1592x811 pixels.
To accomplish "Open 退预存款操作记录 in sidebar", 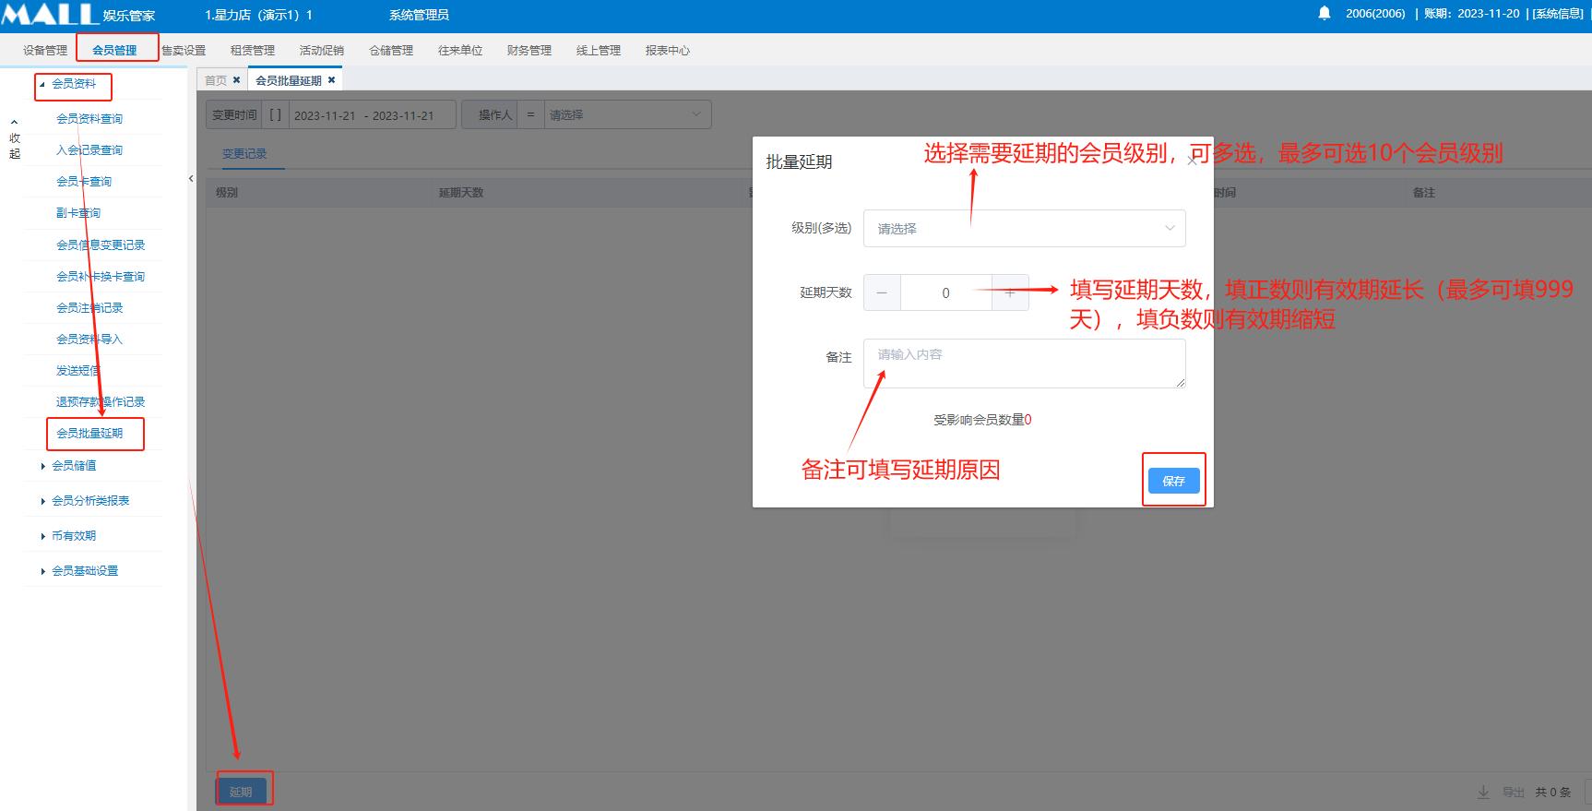I will point(101,402).
